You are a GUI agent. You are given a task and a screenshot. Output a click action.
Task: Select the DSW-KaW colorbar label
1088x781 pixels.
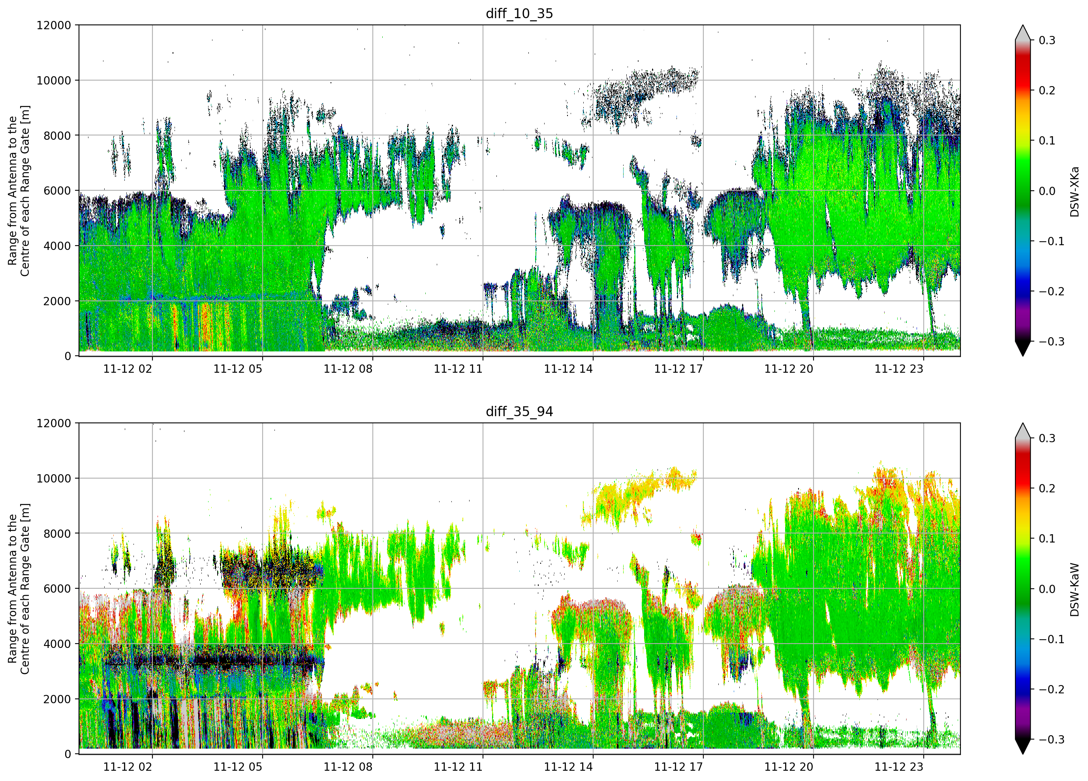click(x=1074, y=590)
